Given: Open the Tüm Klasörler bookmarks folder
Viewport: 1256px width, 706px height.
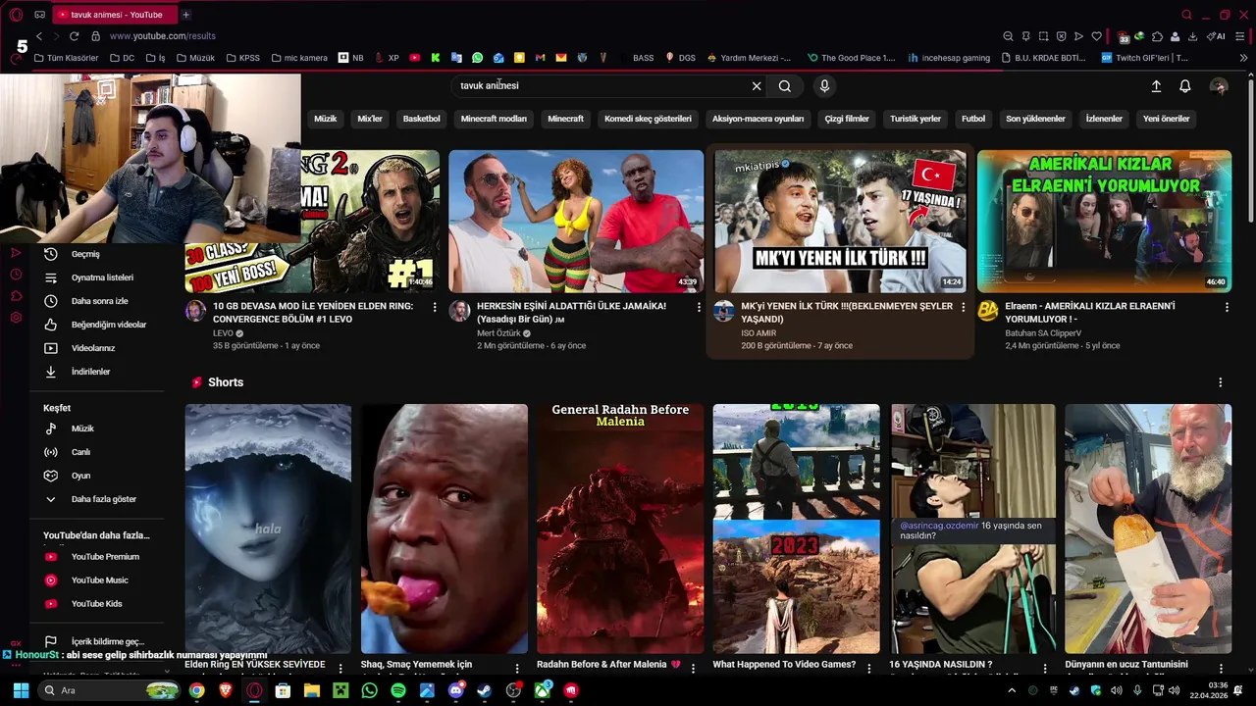Looking at the screenshot, I should [x=67, y=58].
